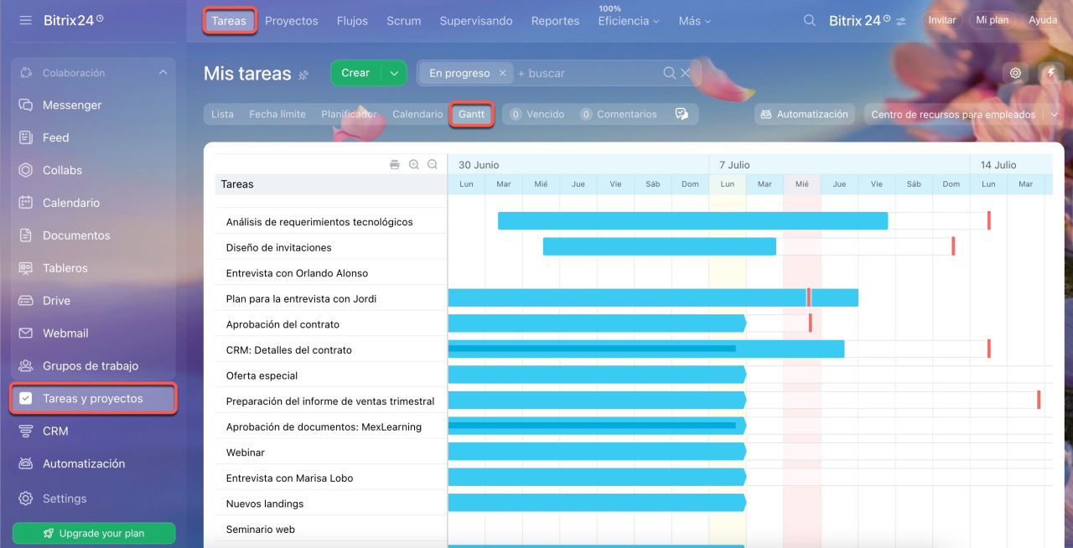Click the Diseño de invitaciones task bar
Screen dimensions: 1073x548
point(659,246)
